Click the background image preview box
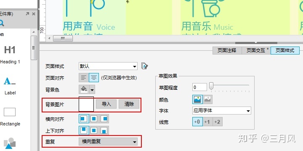The width and height of the screenshot is (303, 151). (86, 104)
